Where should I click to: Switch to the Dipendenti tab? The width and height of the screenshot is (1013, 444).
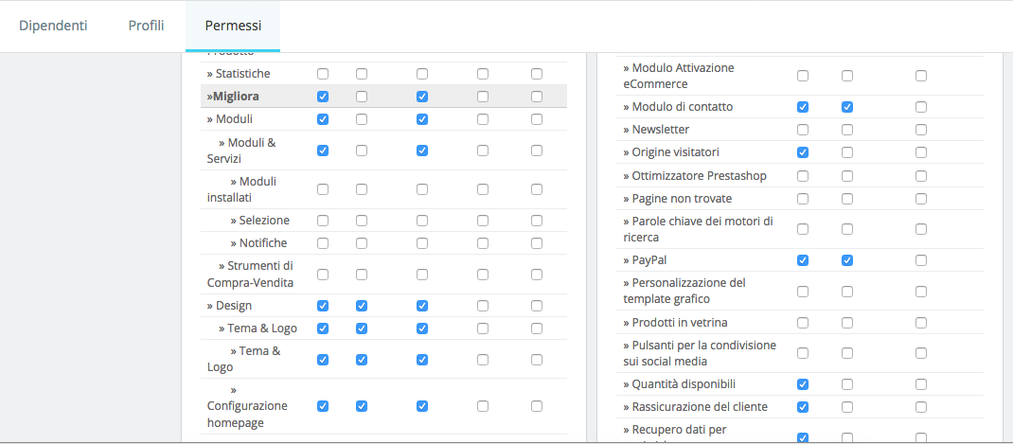pyautogui.click(x=53, y=26)
